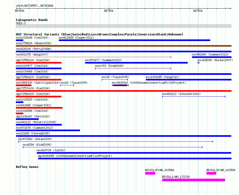Click the chr8:86739587..86763666 coordinate label
The width and height of the screenshot is (239, 195).
pyautogui.click(x=35, y=6)
